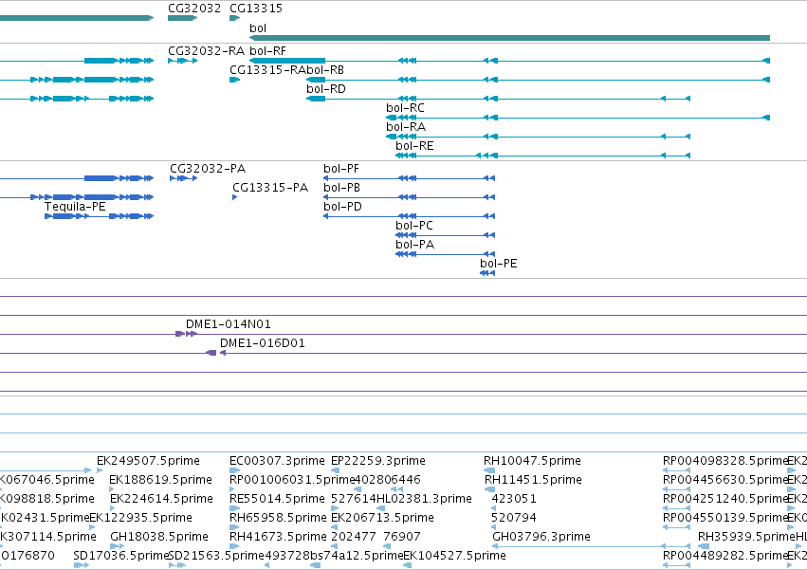Click EST RP004456630.5prime

tap(724, 480)
